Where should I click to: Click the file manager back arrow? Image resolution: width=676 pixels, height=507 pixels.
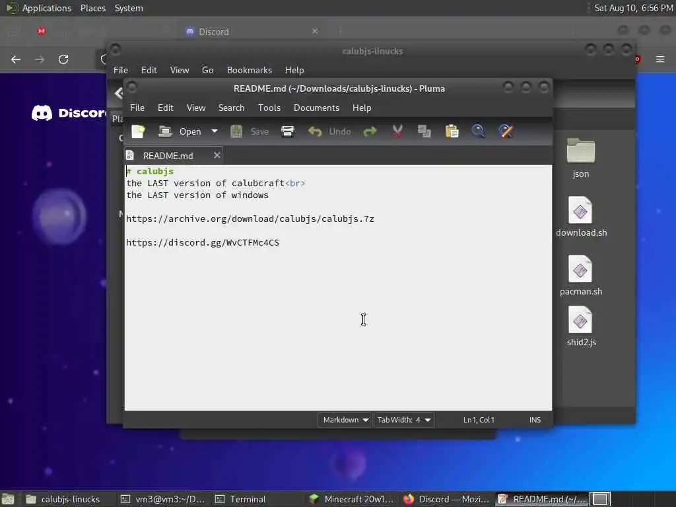(x=119, y=92)
